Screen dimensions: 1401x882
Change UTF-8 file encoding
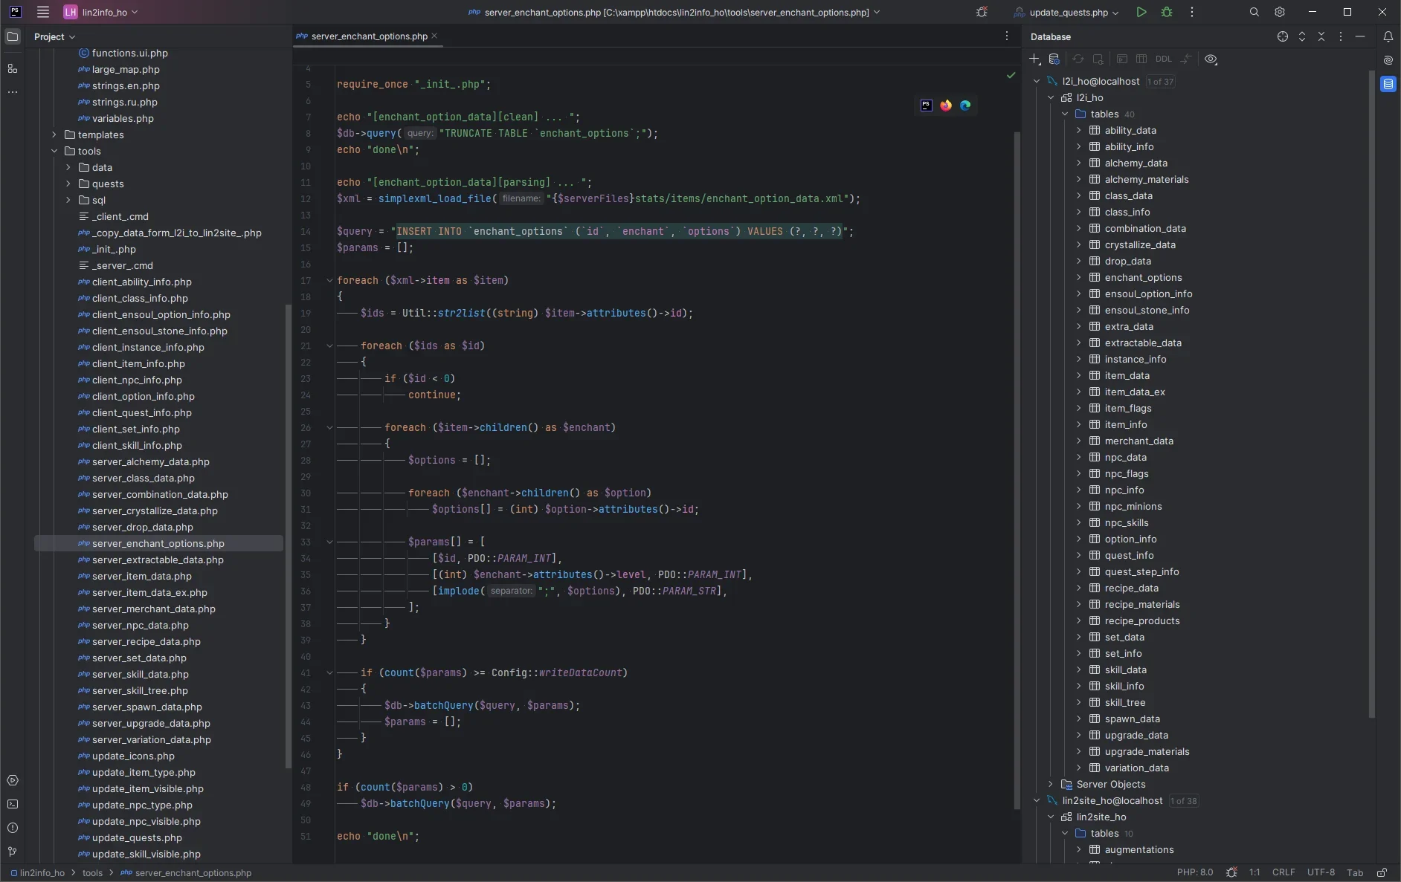point(1321,872)
